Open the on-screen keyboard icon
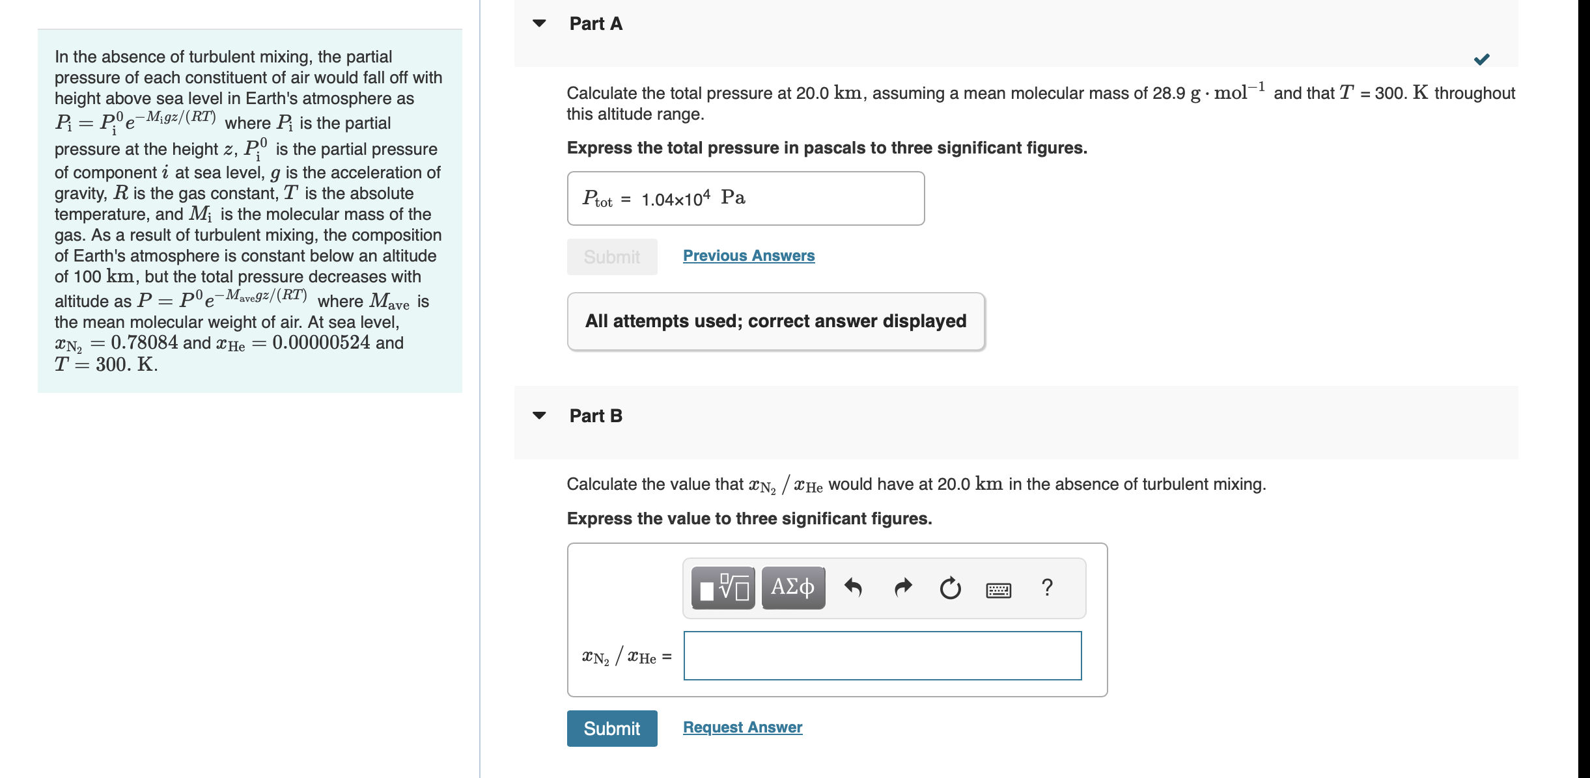This screenshot has height=778, width=1590. coord(997,588)
